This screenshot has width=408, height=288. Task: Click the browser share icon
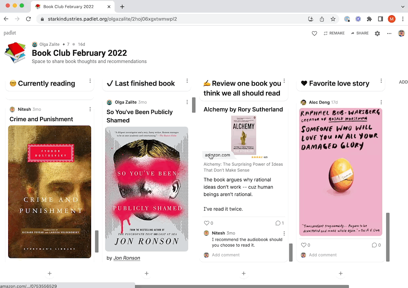[x=322, y=19]
